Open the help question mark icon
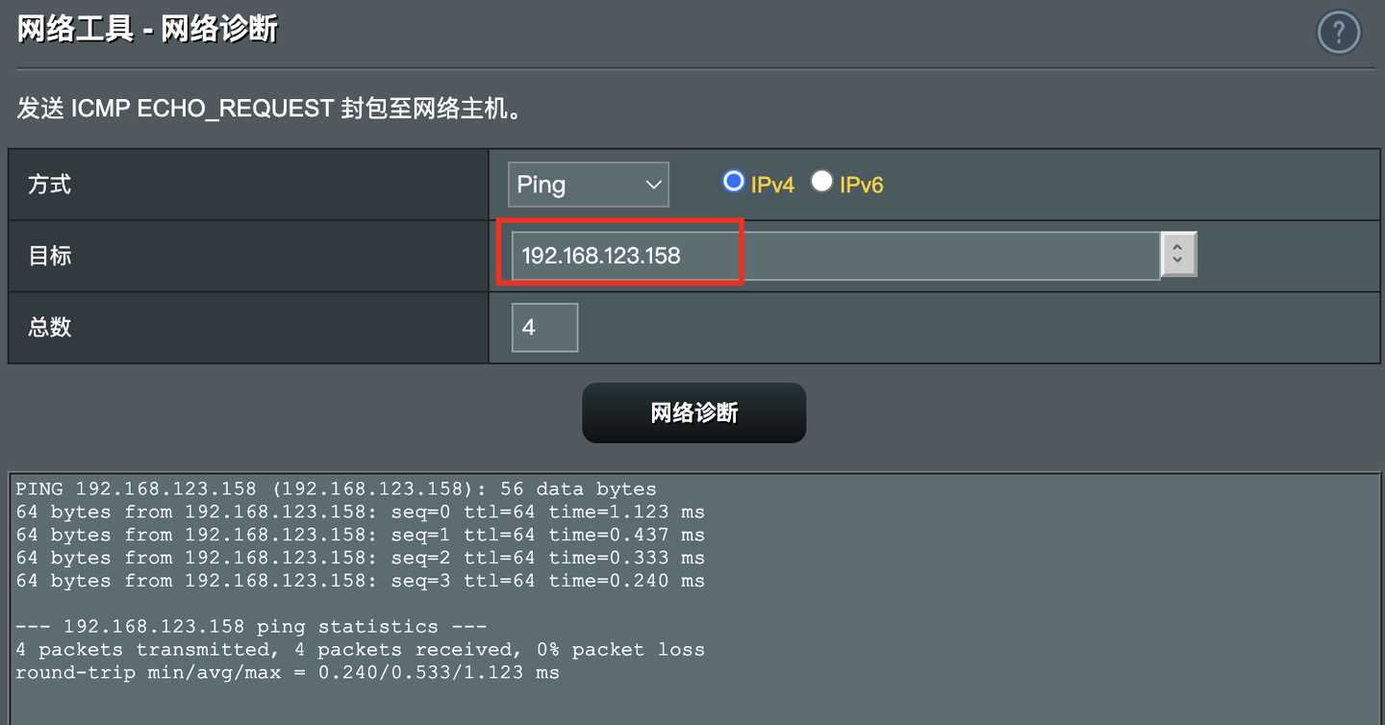This screenshot has height=725, width=1385. pos(1339,34)
